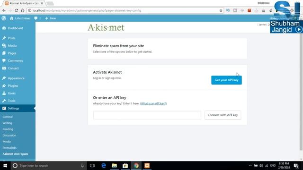Open Latest News site home icon
This screenshot has height=170, width=303.
[11, 18]
